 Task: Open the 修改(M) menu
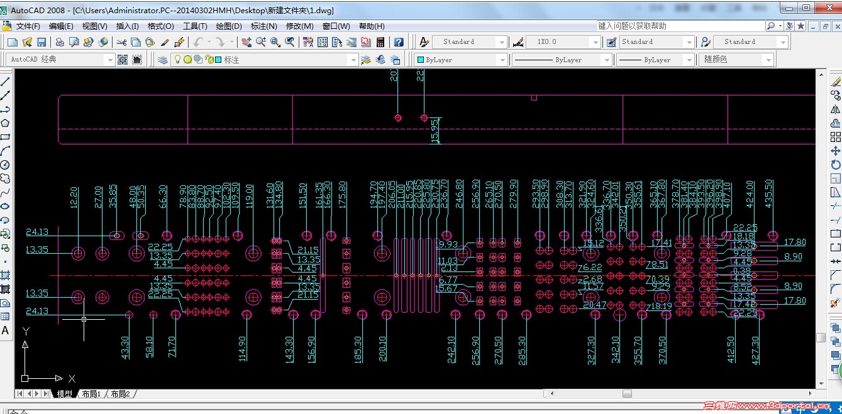click(x=299, y=26)
